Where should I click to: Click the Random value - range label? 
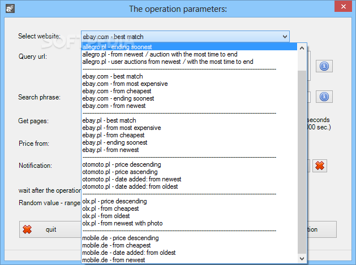(49, 203)
